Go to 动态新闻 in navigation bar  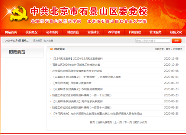[52, 32]
